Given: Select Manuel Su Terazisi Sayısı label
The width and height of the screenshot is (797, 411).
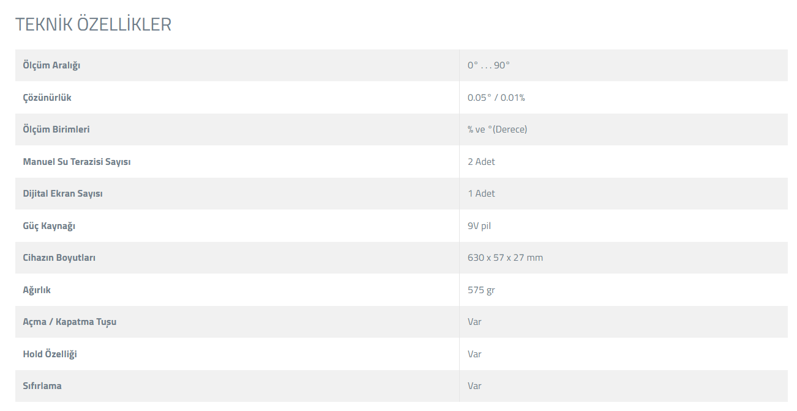Looking at the screenshot, I should (x=77, y=162).
